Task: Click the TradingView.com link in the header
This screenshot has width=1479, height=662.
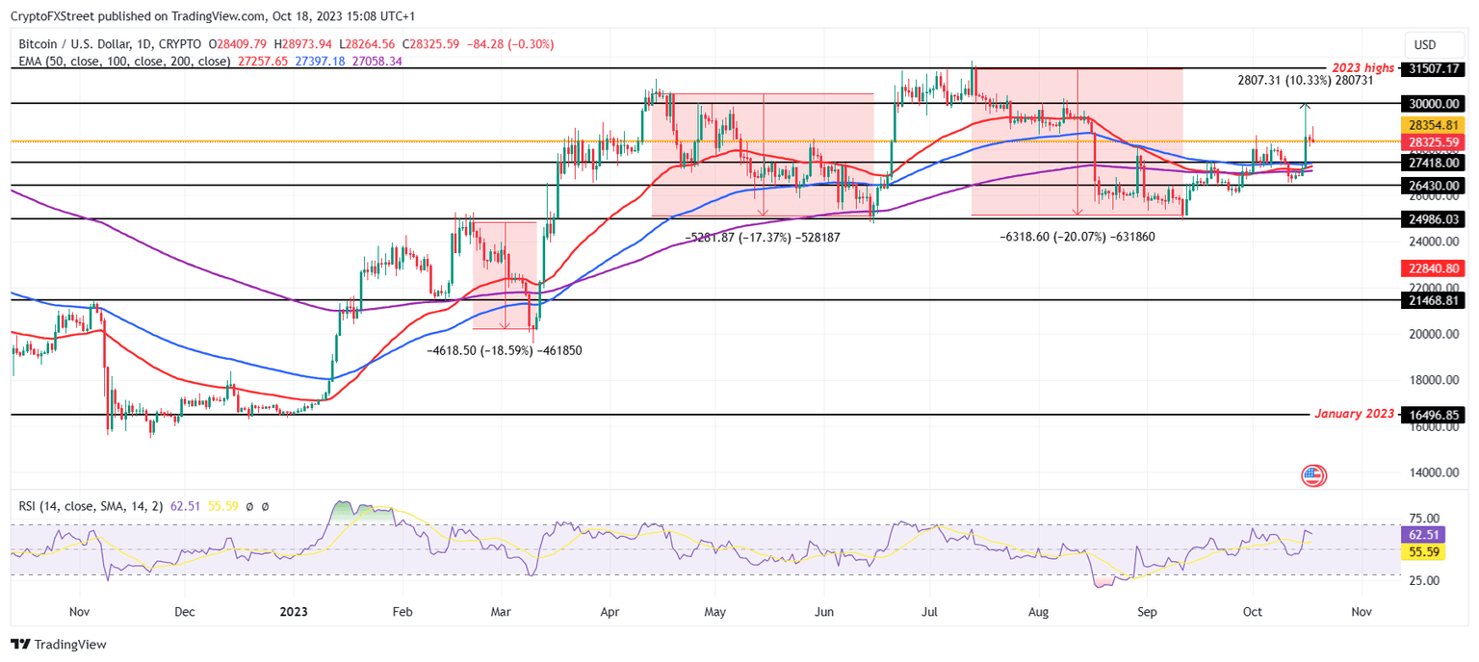Action: point(217,14)
